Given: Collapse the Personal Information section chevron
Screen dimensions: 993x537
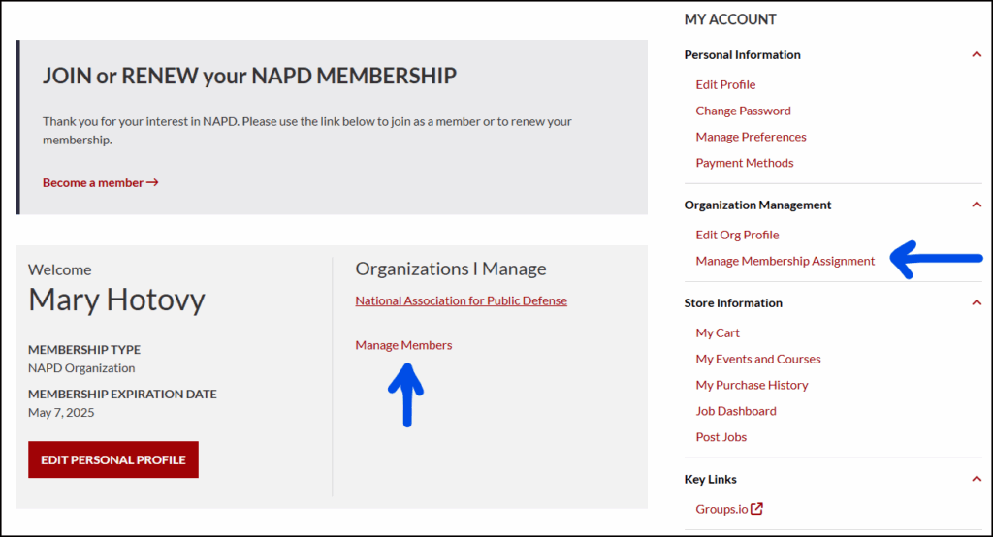Looking at the screenshot, I should pyautogui.click(x=976, y=55).
